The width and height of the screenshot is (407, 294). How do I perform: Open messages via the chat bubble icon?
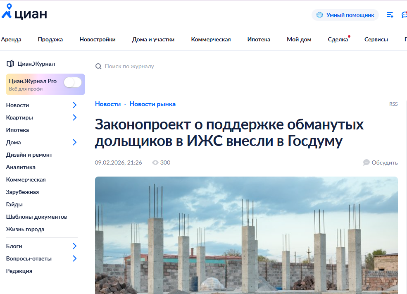coord(404,14)
